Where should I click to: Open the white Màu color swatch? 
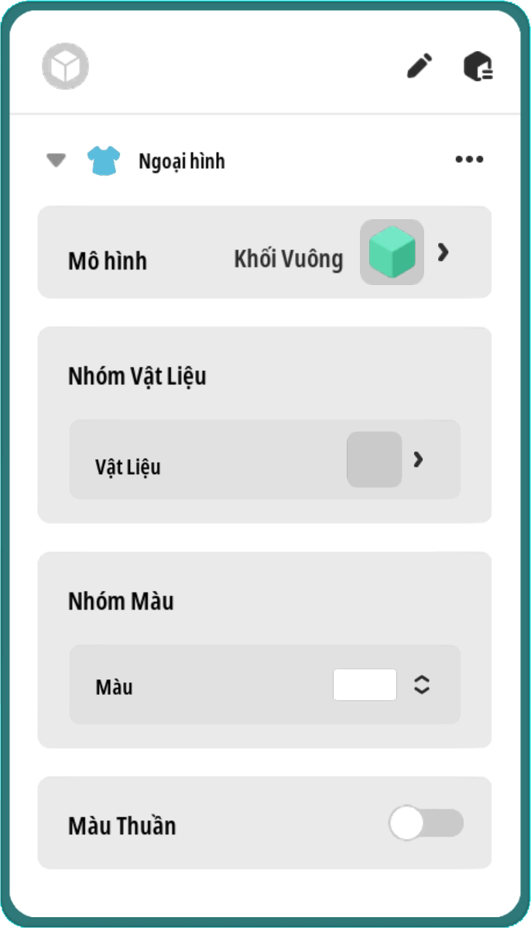coord(365,685)
